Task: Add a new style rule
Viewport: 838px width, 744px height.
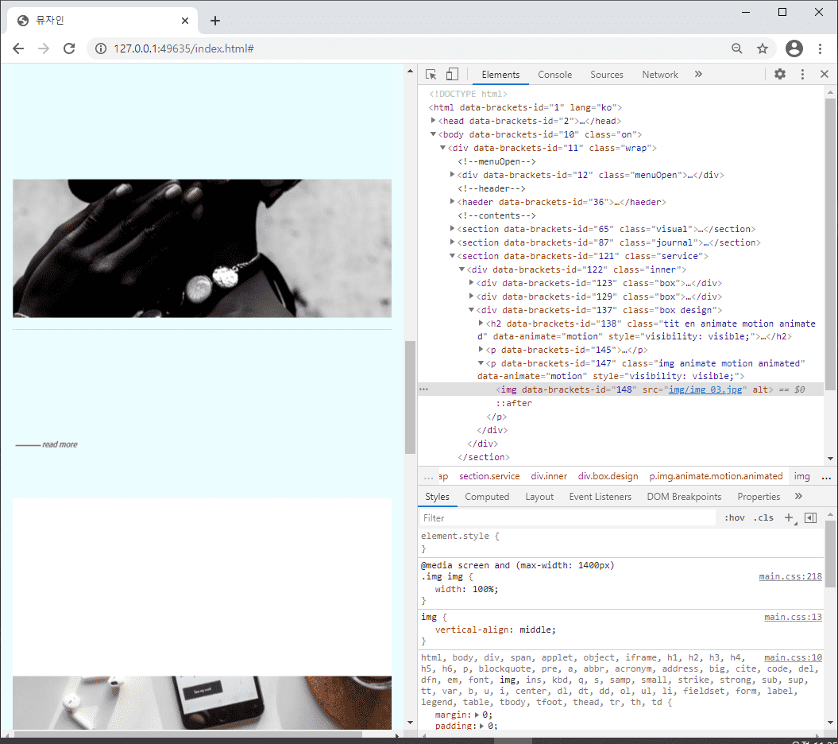Action: pyautogui.click(x=790, y=517)
